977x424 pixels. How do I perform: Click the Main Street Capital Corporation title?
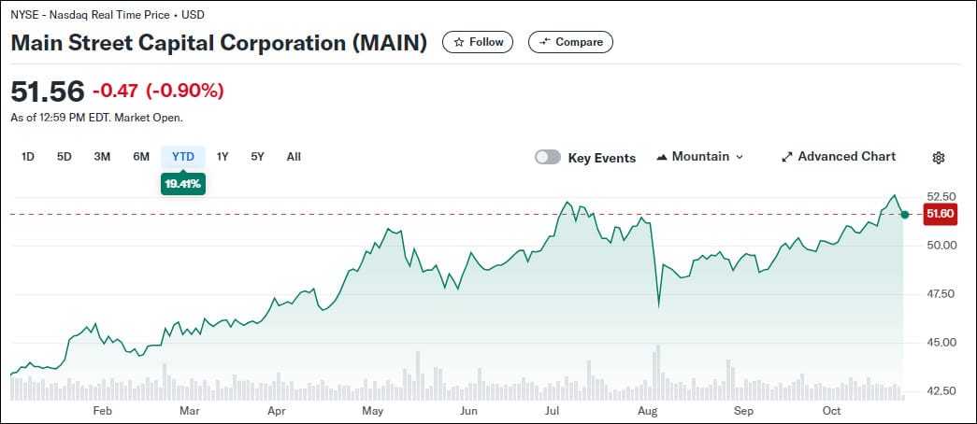pos(220,42)
